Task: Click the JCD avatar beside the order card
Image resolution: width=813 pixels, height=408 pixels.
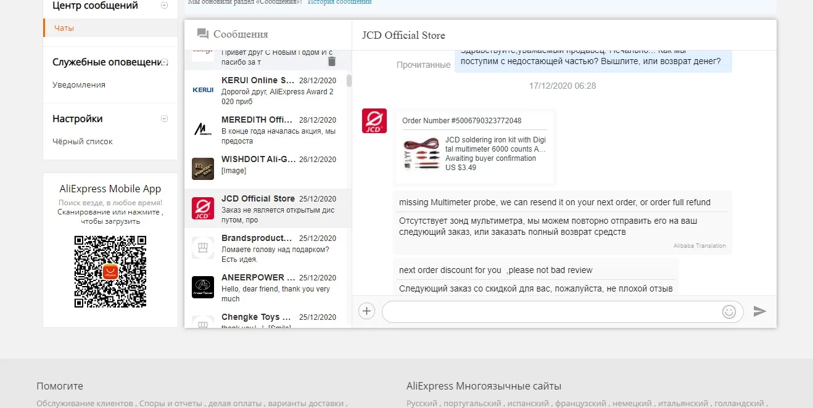Action: 374,121
